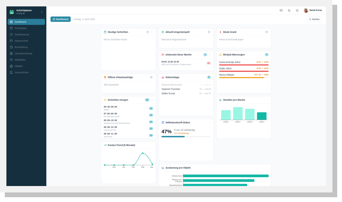Click the Kosten-Trend trend-line icon
Viewport: 342px width, 202px height.
(x=105, y=145)
